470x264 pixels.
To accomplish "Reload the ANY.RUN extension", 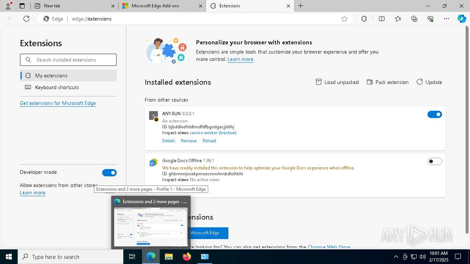I will coord(209,141).
